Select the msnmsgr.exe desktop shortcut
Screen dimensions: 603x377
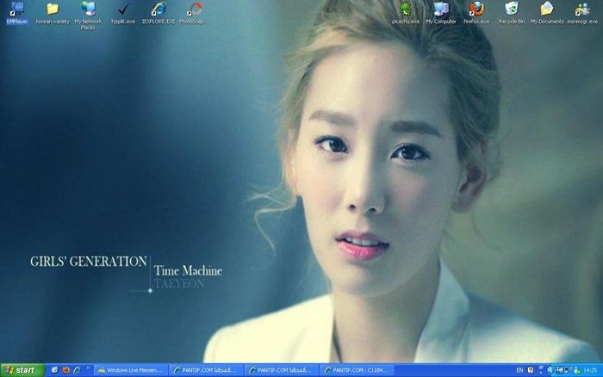pyautogui.click(x=582, y=13)
